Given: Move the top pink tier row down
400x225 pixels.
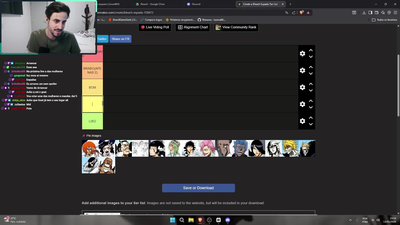Looking at the screenshot, I should [311, 57].
